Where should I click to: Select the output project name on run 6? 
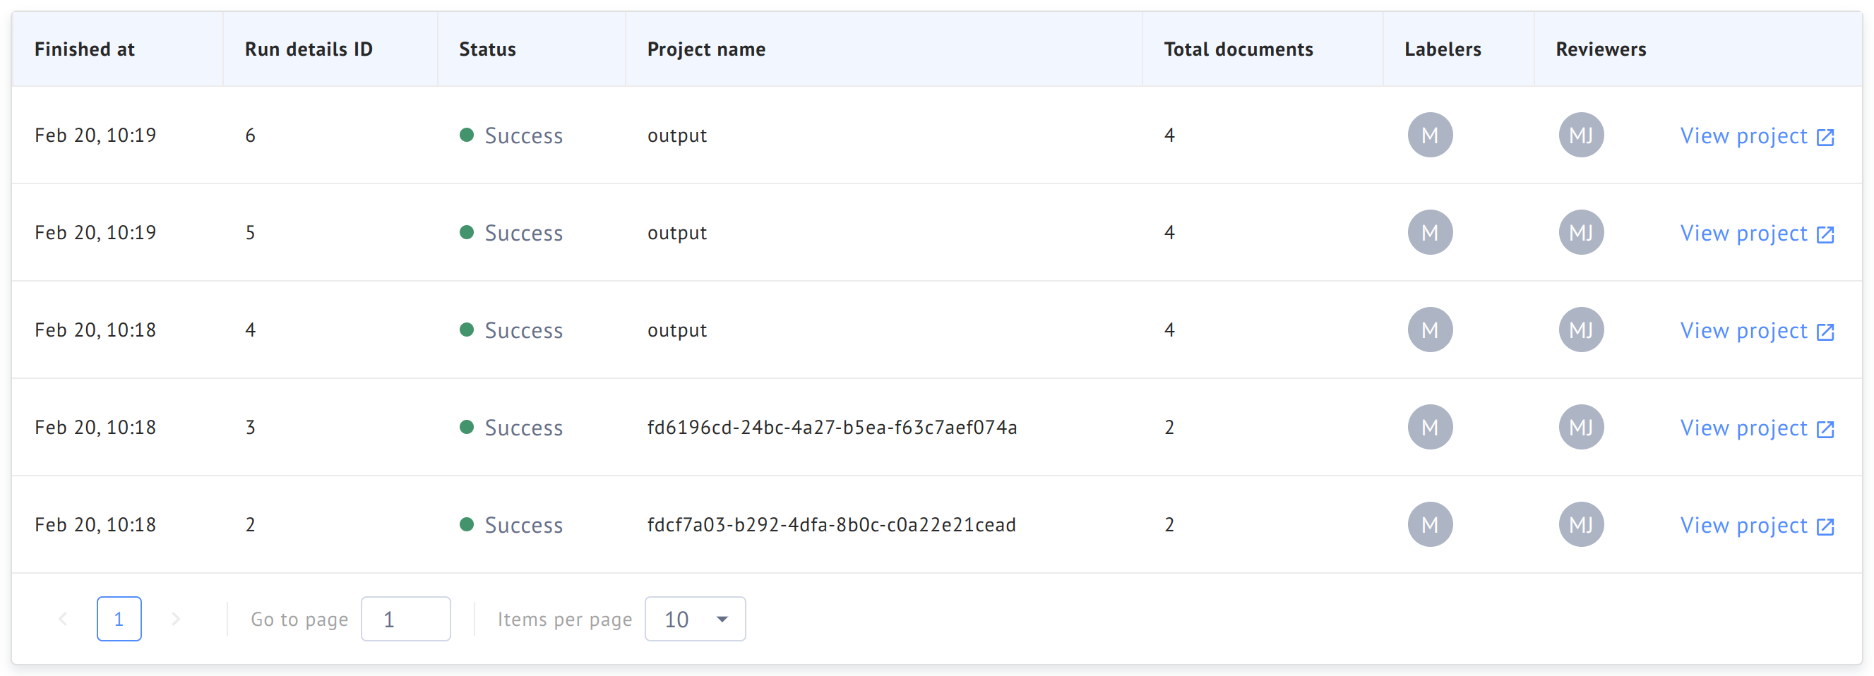click(x=676, y=135)
